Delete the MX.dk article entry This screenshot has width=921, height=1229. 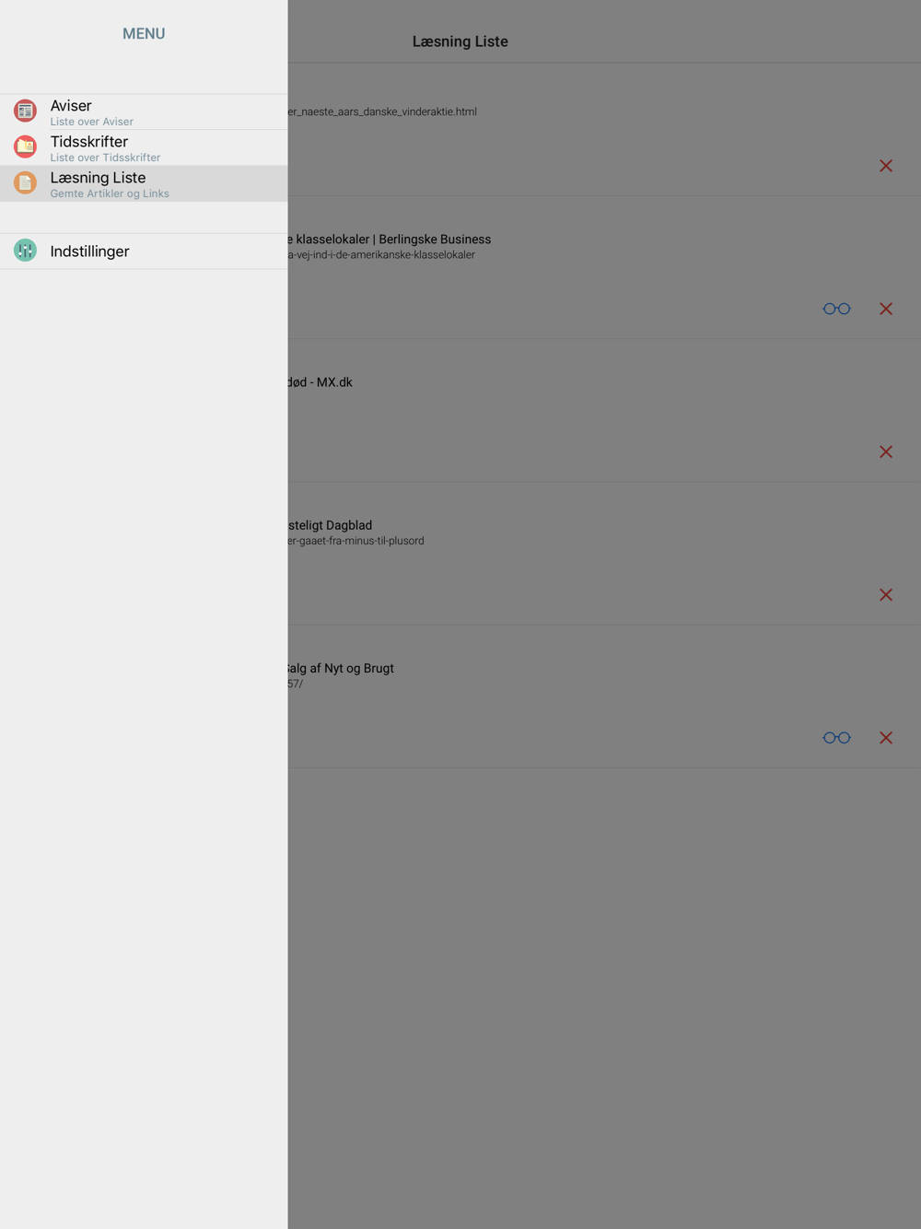click(x=886, y=451)
